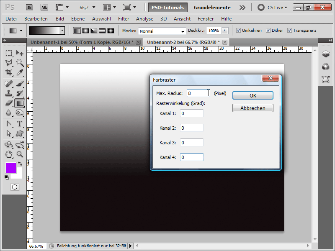Reset default foreground and background colors
The height and width of the screenshot is (251, 335).
[7, 177]
